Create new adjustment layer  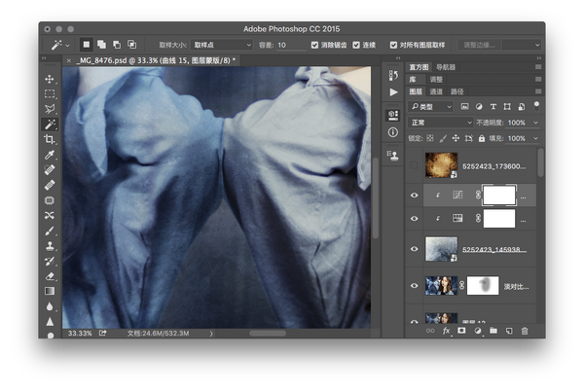[x=478, y=331]
